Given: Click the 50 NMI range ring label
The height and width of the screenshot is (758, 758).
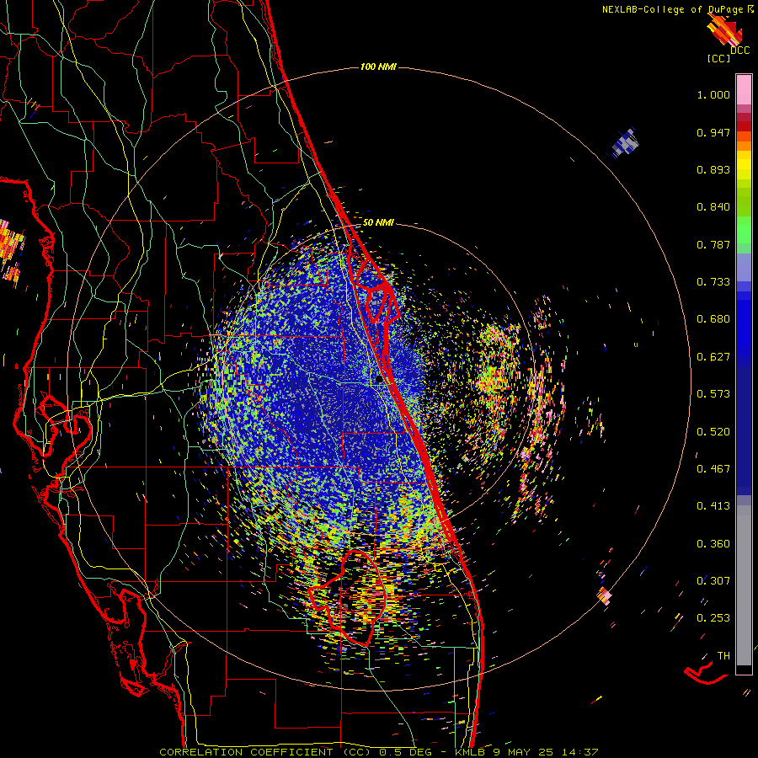Looking at the screenshot, I should (x=378, y=222).
